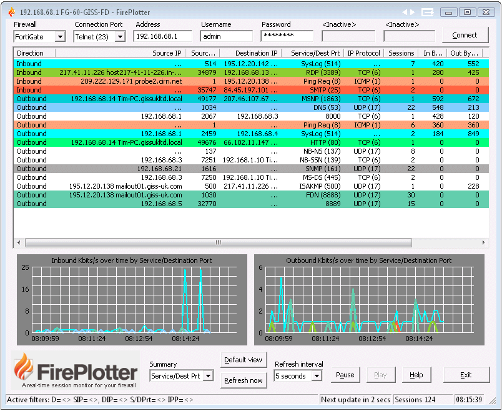Click the In B... column header
502x411 pixels.
coord(433,53)
